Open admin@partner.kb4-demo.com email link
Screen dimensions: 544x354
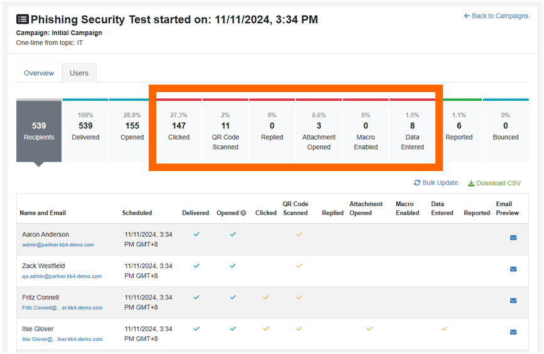[58, 244]
